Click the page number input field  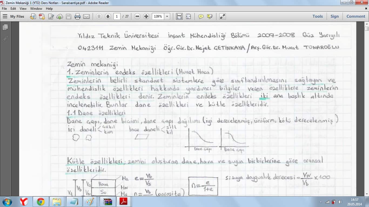(x=117, y=16)
